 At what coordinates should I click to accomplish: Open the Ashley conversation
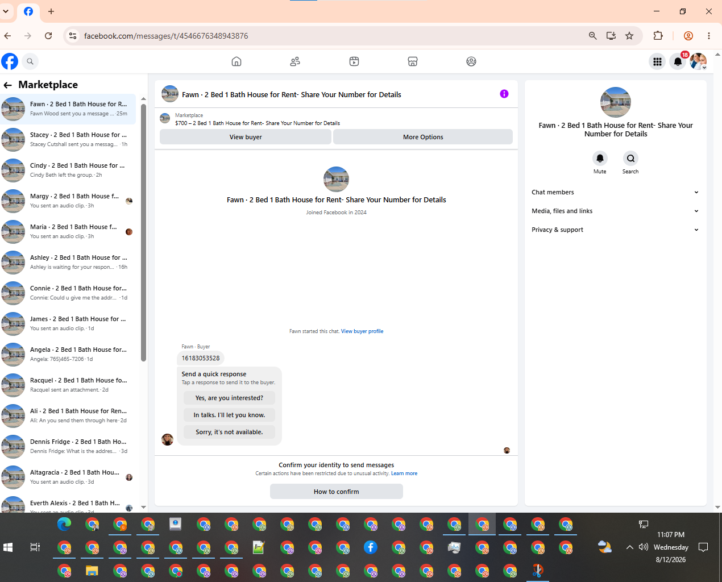(68, 262)
